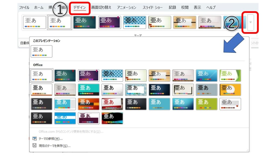Apply the pinkish gray wood-floor theme in the Office section
The height and width of the screenshot is (155, 276).
coord(183,76)
